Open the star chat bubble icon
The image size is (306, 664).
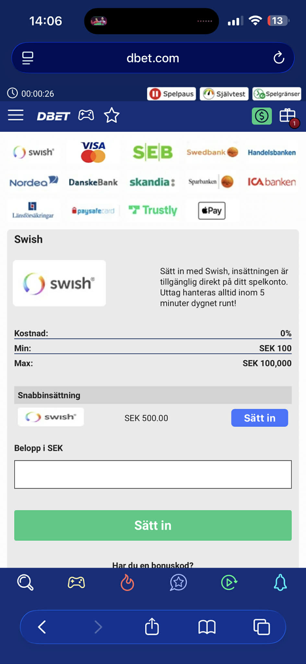[178, 583]
